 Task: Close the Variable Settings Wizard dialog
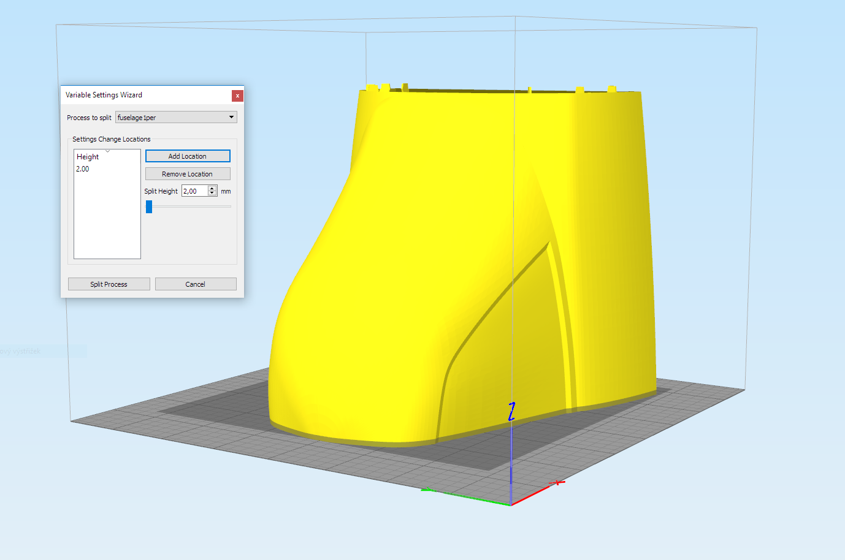pos(237,96)
